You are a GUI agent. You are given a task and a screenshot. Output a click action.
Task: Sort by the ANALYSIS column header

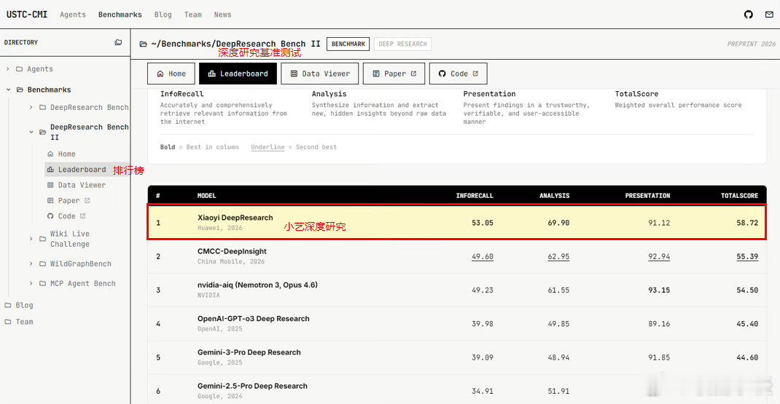[554, 196]
